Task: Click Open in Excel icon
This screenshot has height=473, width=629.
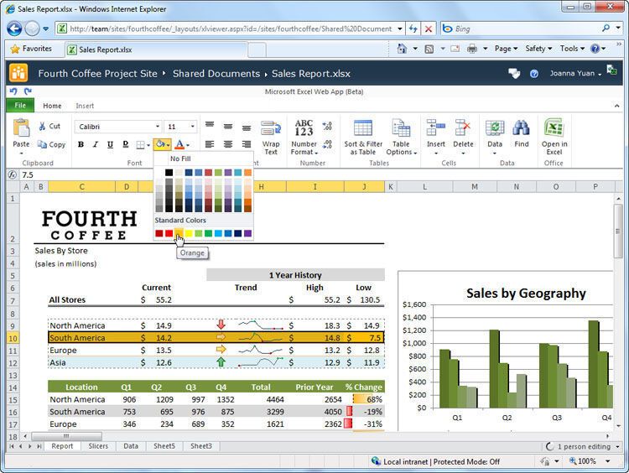Action: click(554, 127)
